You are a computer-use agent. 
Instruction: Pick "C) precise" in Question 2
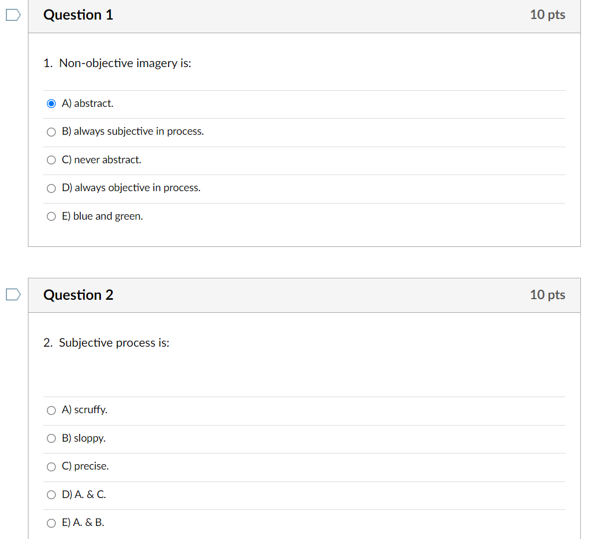(x=51, y=467)
